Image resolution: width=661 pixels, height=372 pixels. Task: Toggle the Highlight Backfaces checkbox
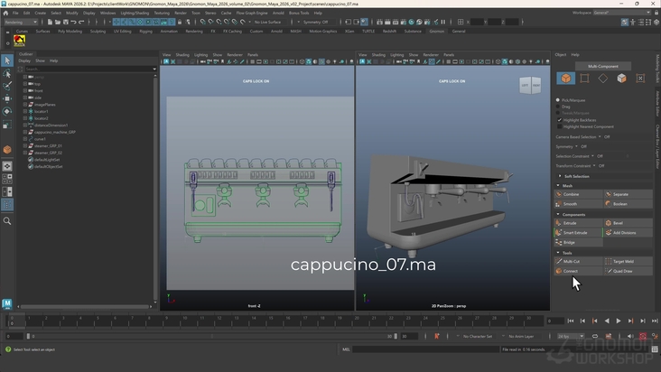[559, 120]
